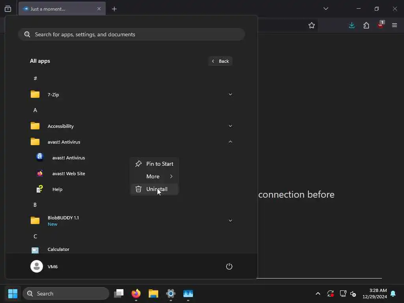404x303 pixels.
Task: Bookmark this page with star
Action: click(312, 25)
